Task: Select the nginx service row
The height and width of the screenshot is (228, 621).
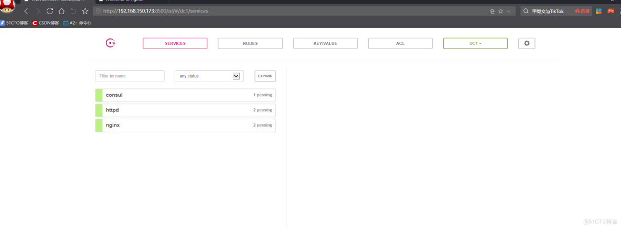Action: (x=185, y=126)
